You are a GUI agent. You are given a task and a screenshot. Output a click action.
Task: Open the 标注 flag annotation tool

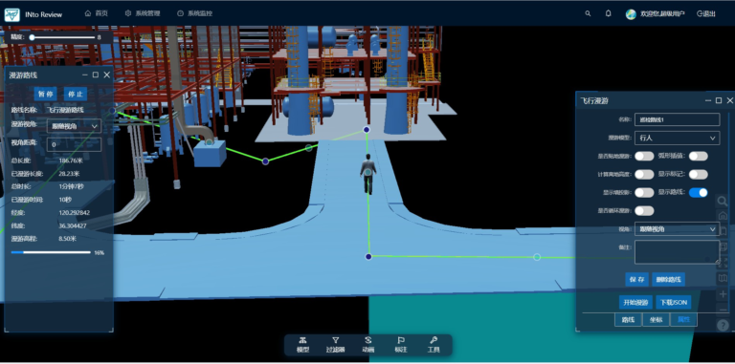click(401, 344)
